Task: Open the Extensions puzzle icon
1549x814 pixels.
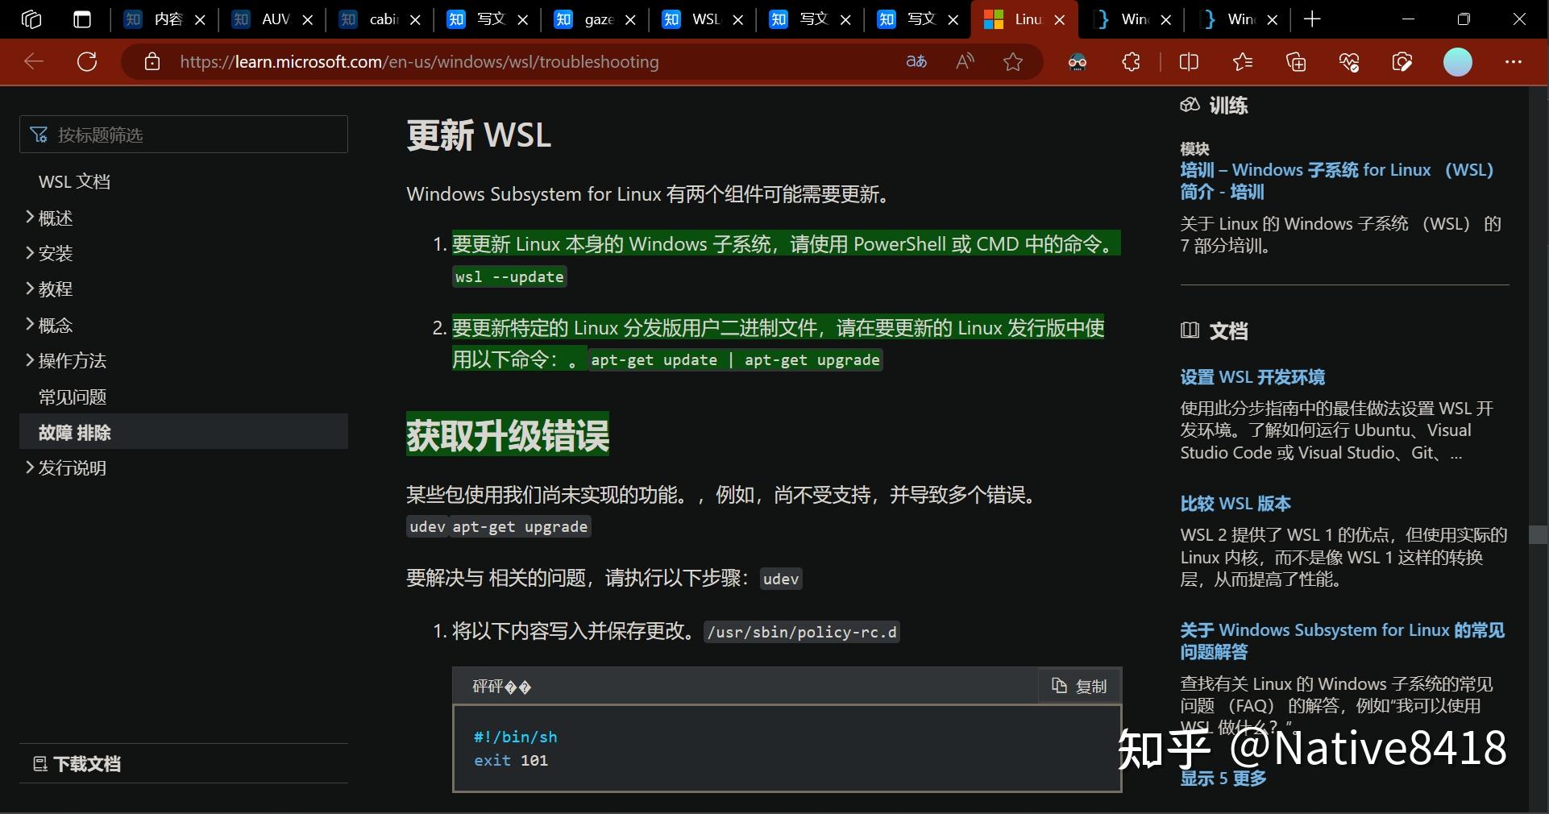Action: point(1131,61)
